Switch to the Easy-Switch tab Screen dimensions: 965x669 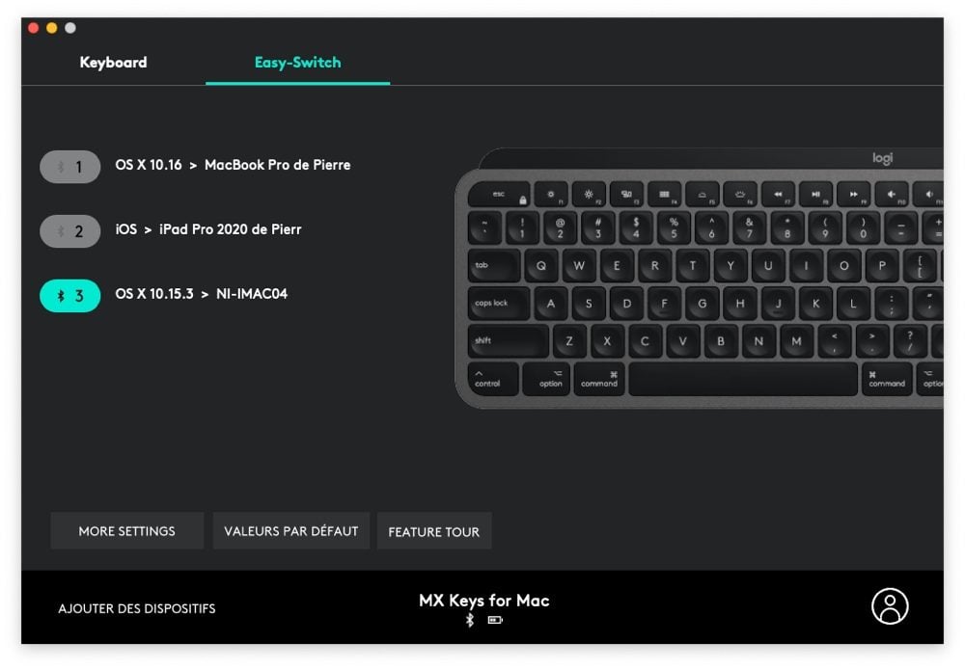tap(298, 62)
